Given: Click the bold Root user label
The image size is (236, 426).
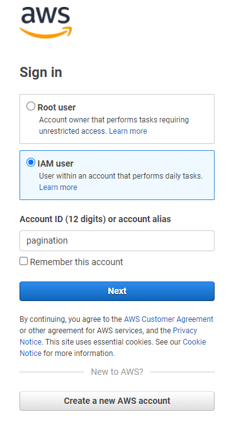Looking at the screenshot, I should point(57,107).
